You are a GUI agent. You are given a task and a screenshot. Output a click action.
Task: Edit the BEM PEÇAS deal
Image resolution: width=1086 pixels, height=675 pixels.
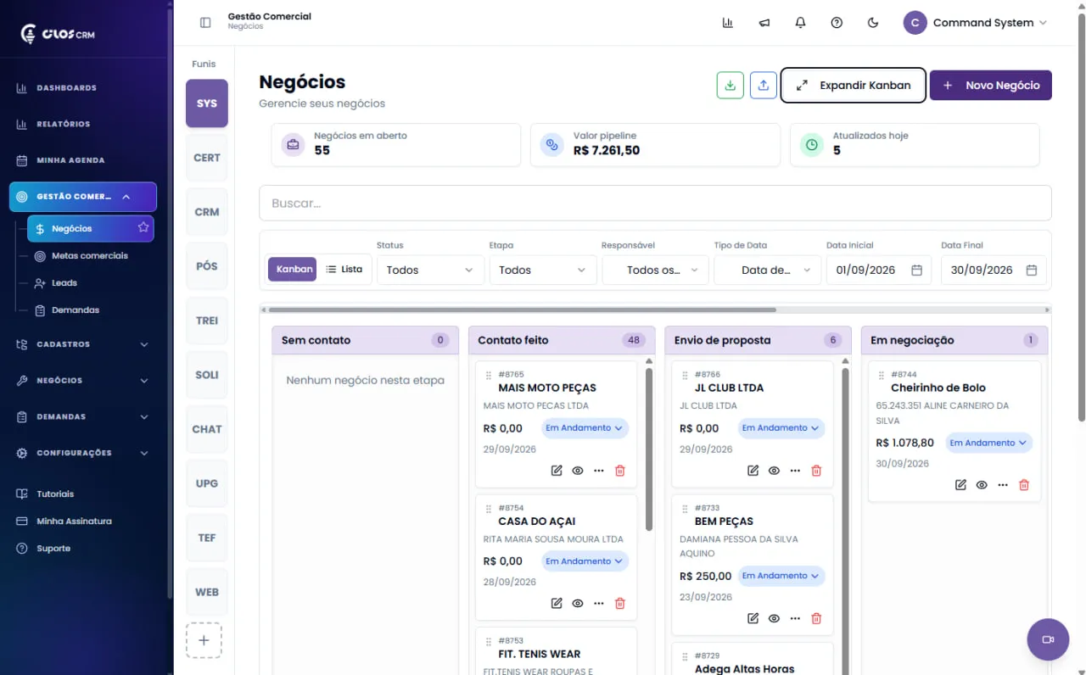(x=753, y=618)
